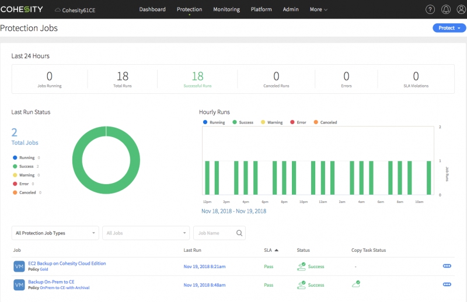
Task: Open the Platform menu
Action: click(x=261, y=9)
